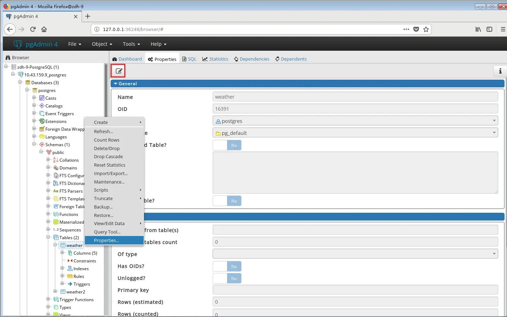Open the owner postgres dropdown
Image resolution: width=507 pixels, height=317 pixels.
[355, 121]
